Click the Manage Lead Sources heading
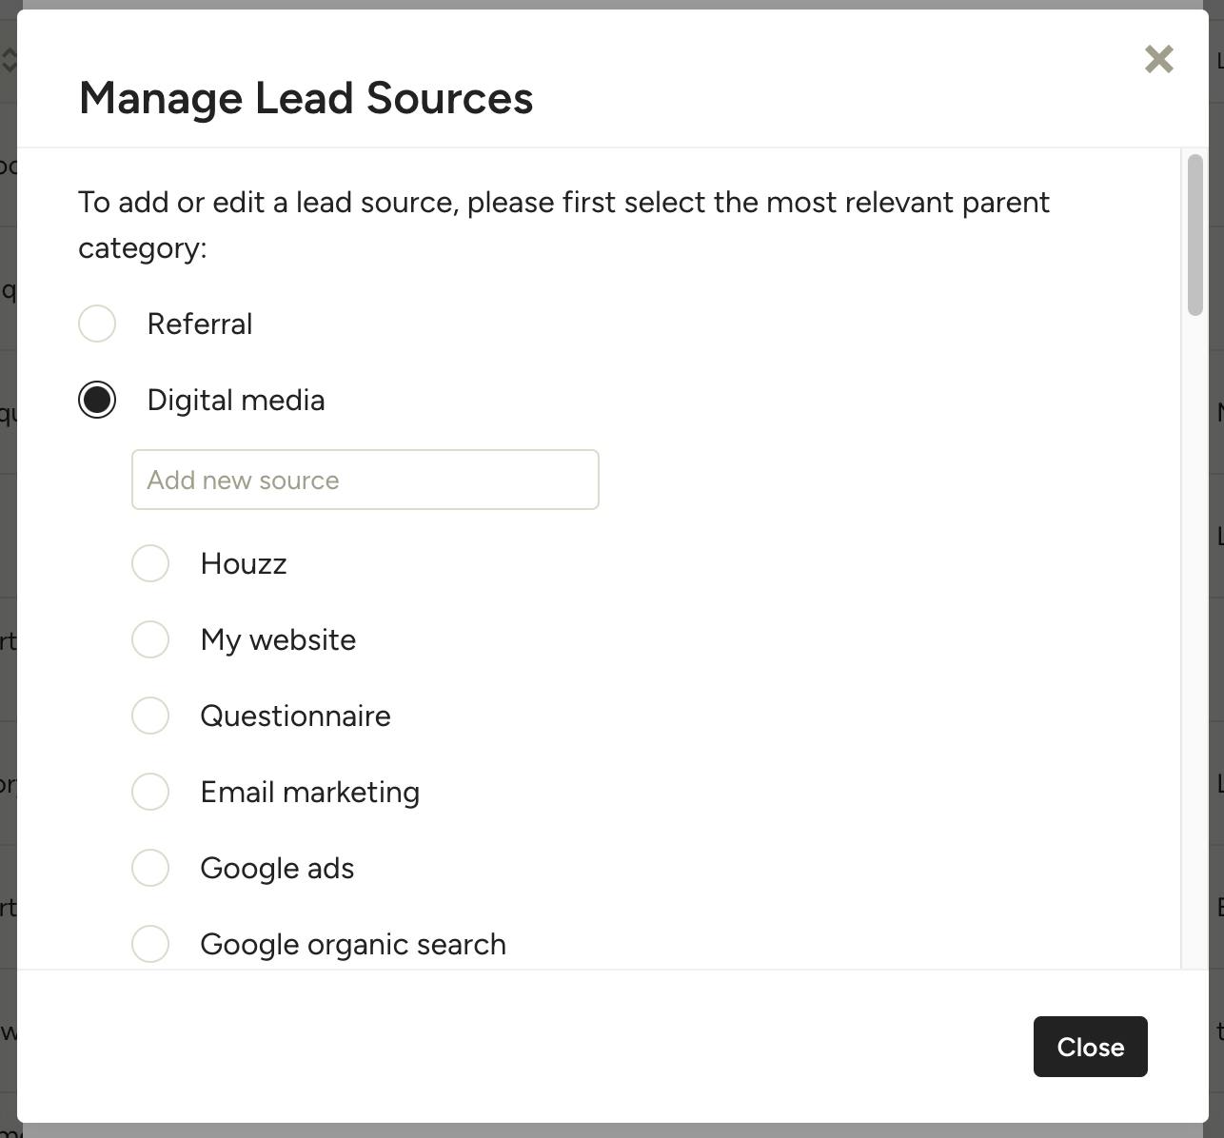 coord(306,98)
